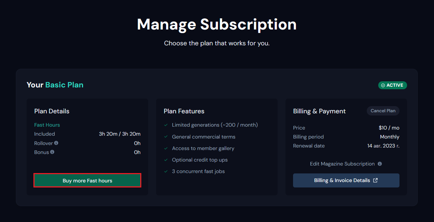Click the Rollover info icon

[x=56, y=143]
